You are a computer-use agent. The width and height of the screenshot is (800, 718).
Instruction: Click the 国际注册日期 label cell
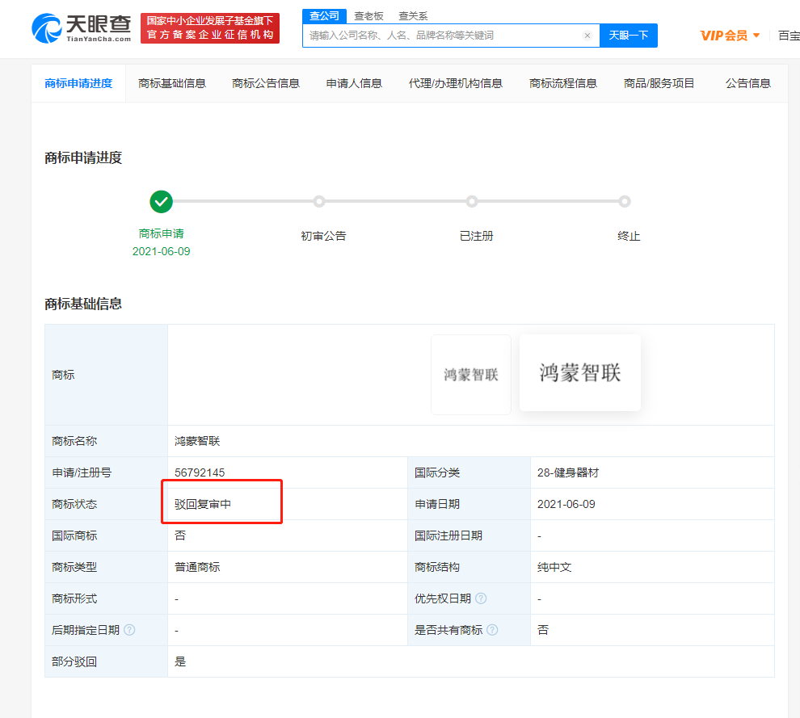(x=469, y=535)
